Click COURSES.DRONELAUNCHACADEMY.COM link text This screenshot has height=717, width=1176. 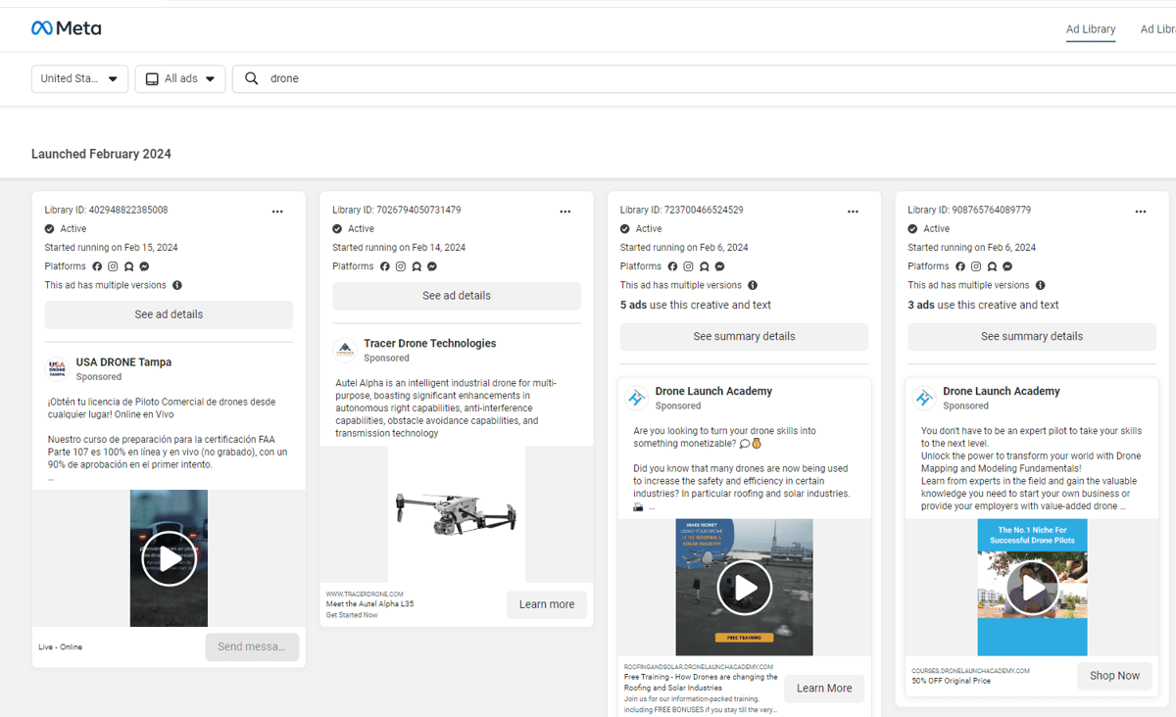(971, 671)
